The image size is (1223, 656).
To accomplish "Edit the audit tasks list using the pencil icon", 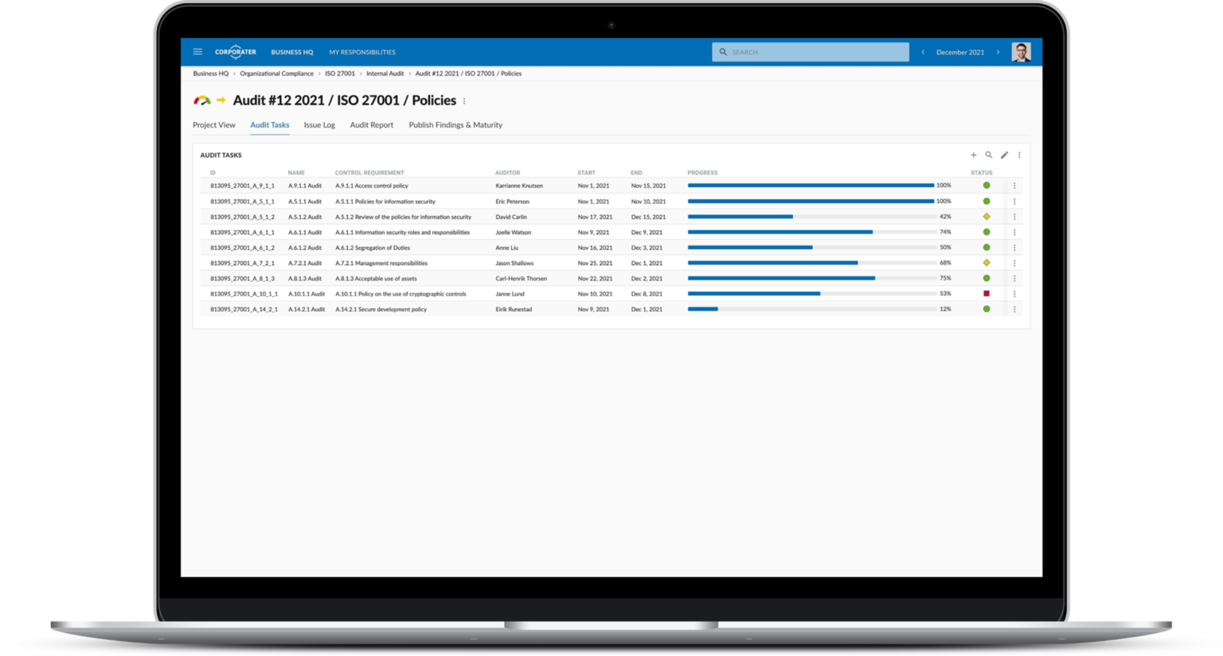I will tap(1004, 155).
